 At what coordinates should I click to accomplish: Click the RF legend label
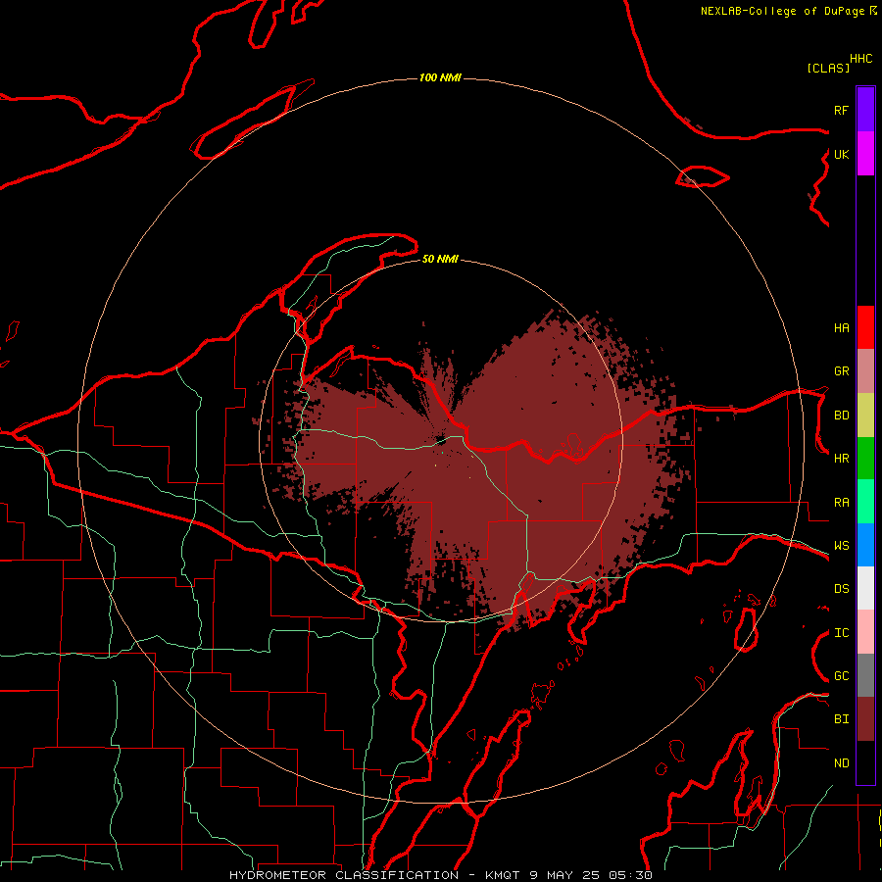(x=841, y=110)
